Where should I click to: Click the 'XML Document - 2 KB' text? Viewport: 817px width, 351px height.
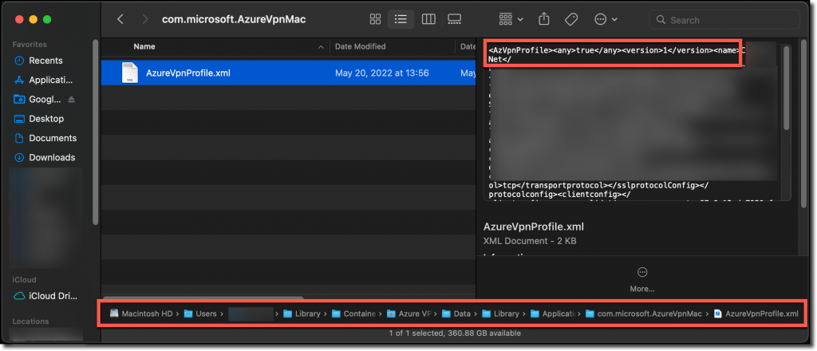(530, 241)
